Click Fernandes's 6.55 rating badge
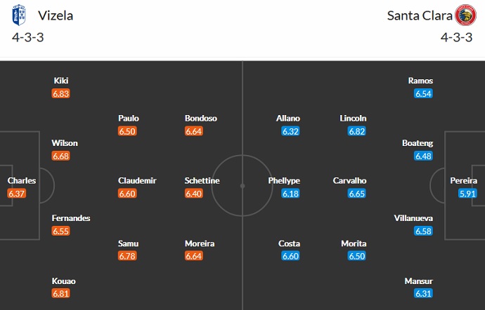Screen dimensions: 485x310 [x=61, y=231]
